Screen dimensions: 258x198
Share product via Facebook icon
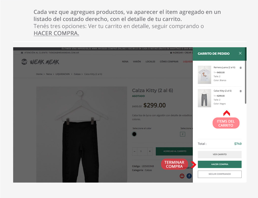click(189, 176)
